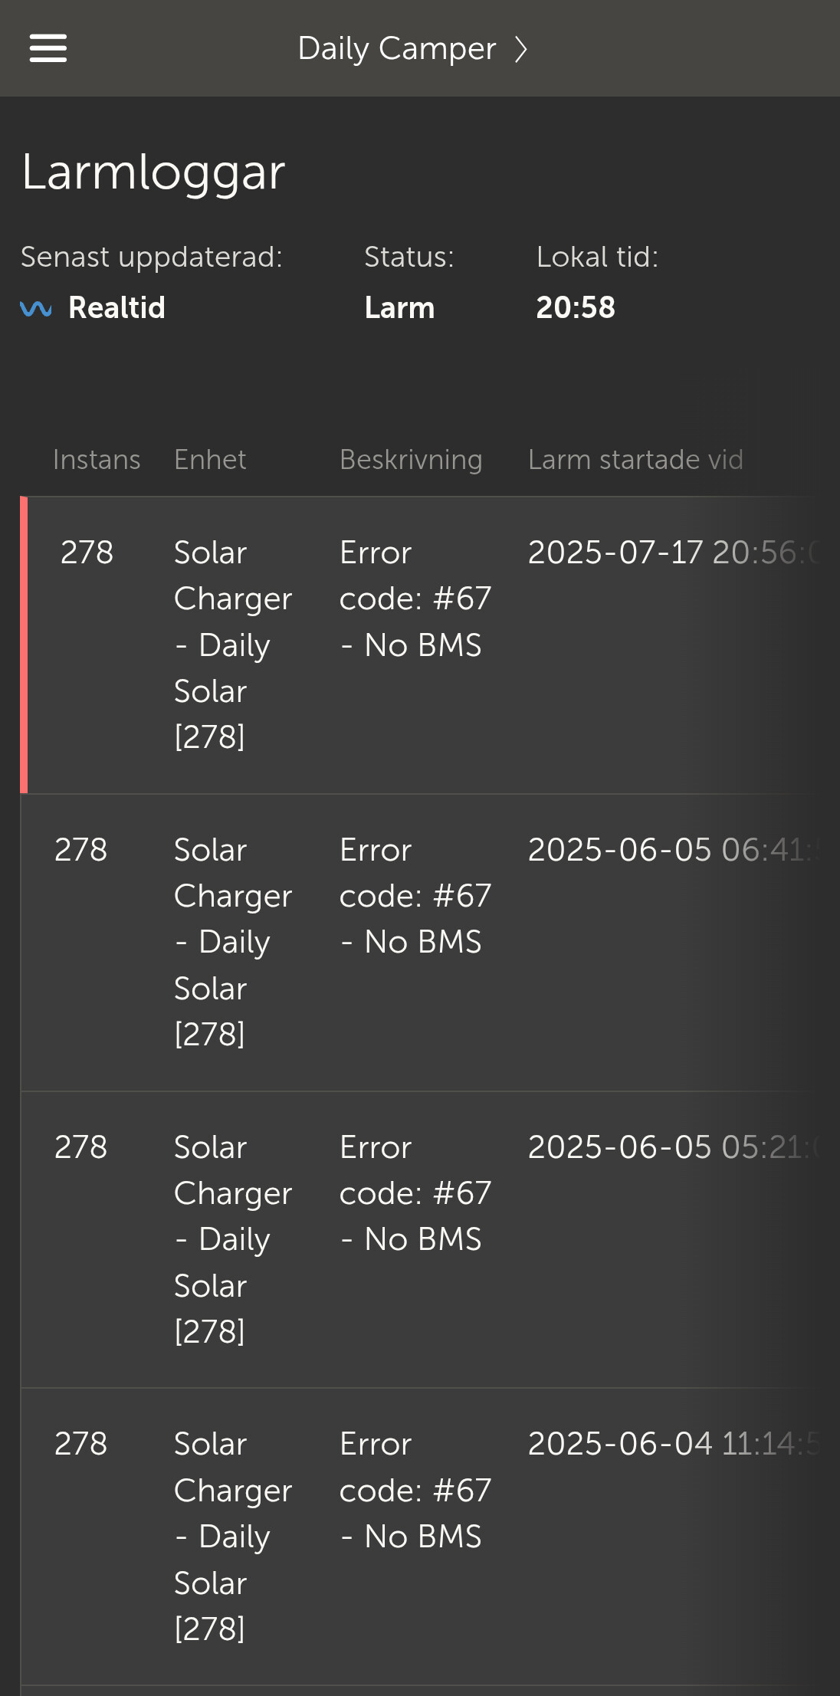
Task: Select the alarm row dated 2025-06-05 06:41
Action: (430, 943)
